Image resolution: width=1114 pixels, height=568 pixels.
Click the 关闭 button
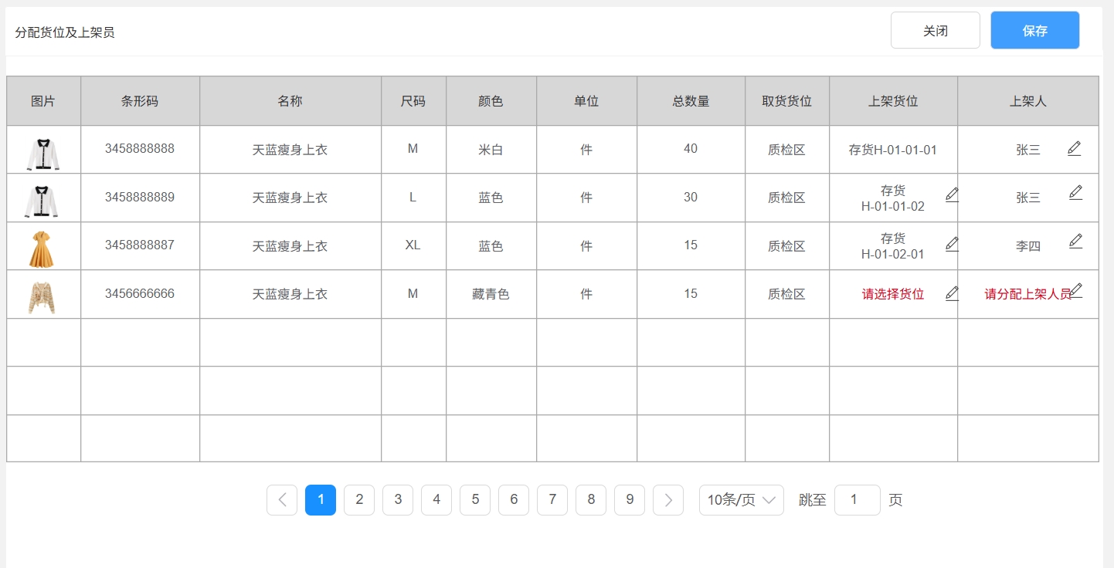[936, 30]
